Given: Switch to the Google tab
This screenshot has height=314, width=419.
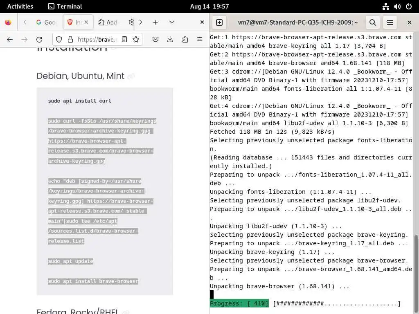Looking at the screenshot, I should 46,22.
